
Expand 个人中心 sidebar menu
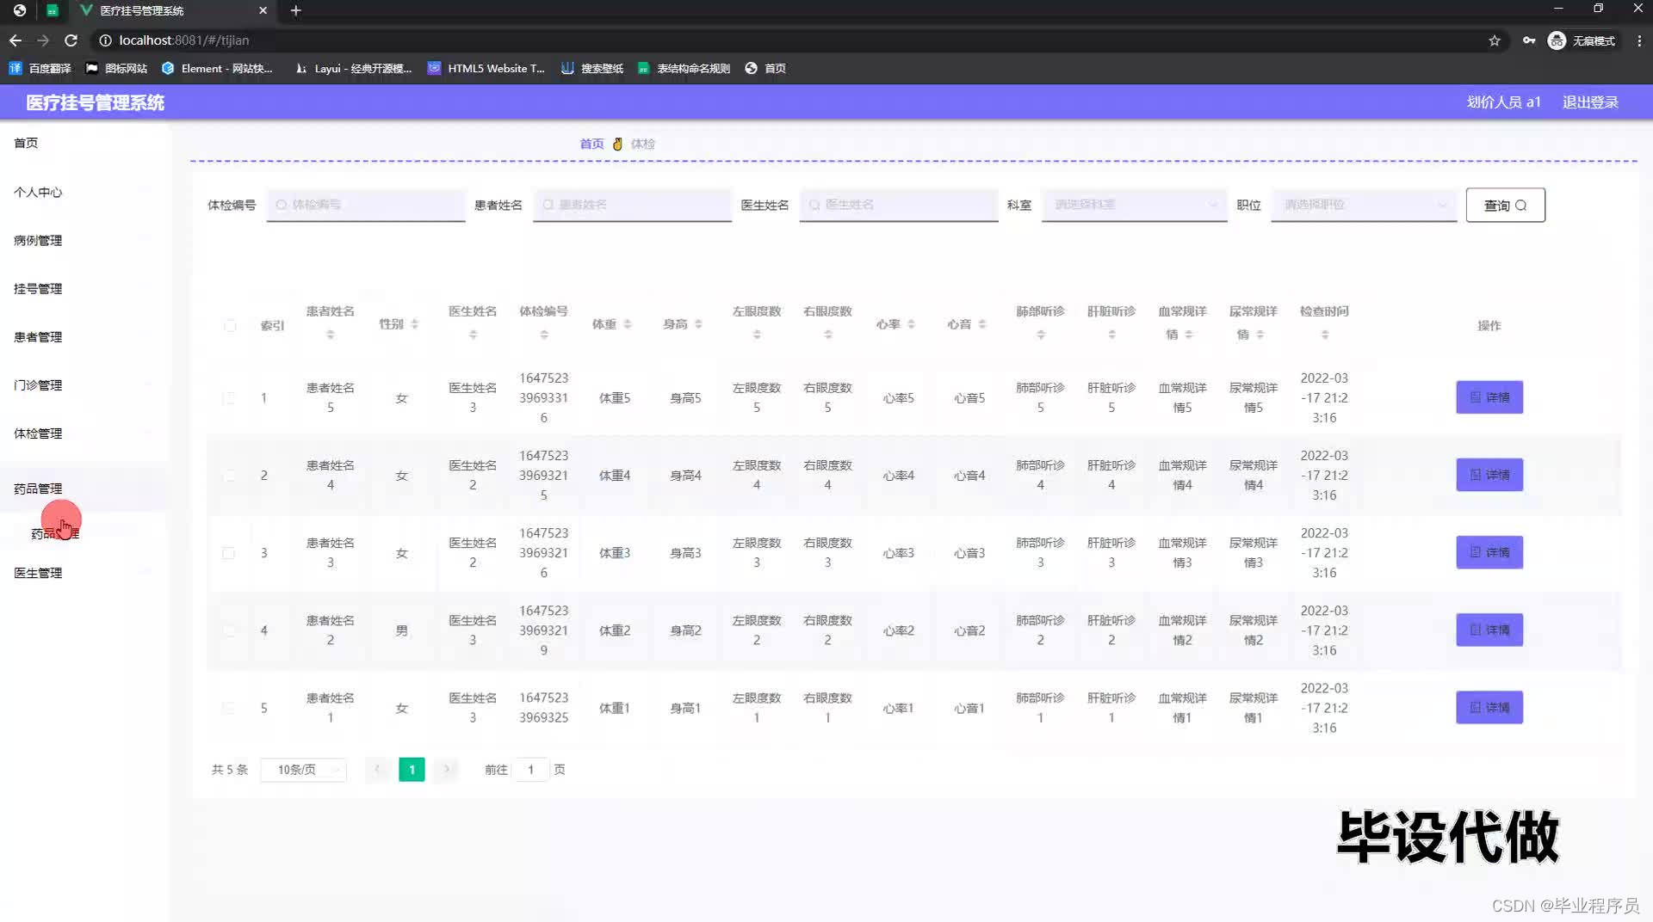84,192
